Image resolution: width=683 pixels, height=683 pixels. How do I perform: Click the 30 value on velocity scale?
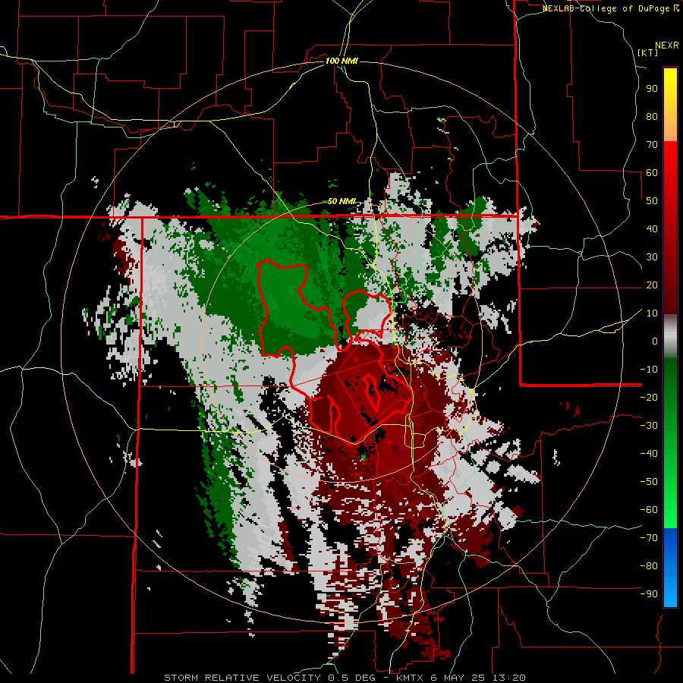pos(652,257)
